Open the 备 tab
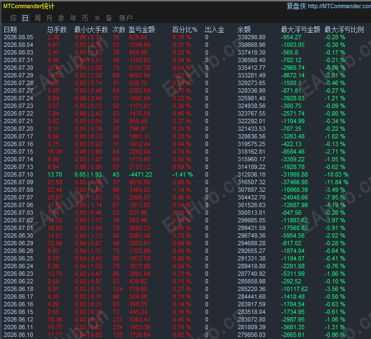The width and height of the screenshot is (371, 339). click(109, 18)
